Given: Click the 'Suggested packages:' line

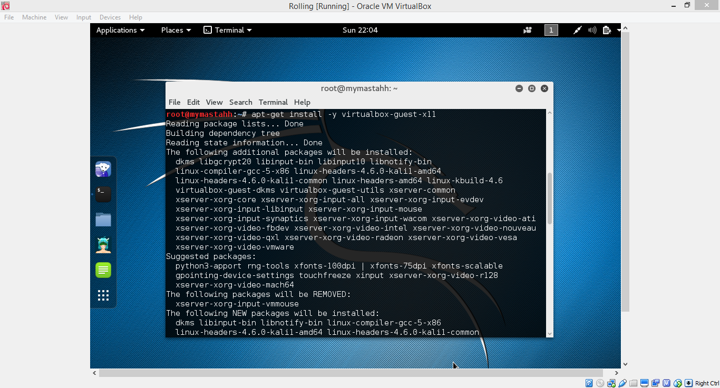Looking at the screenshot, I should pyautogui.click(x=211, y=256).
